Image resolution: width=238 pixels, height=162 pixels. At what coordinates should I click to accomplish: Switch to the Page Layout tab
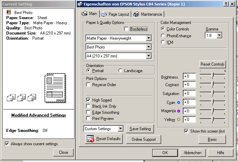point(115,14)
